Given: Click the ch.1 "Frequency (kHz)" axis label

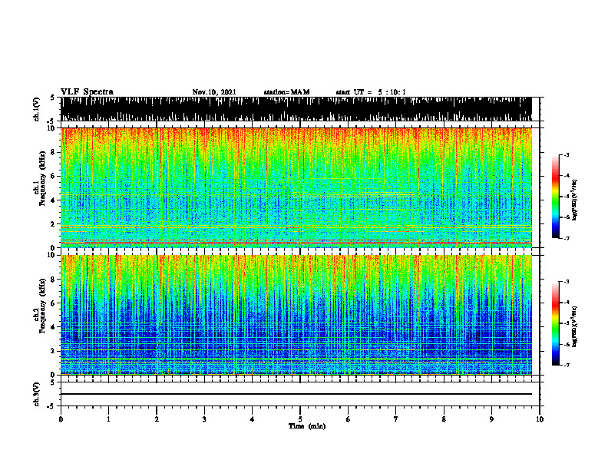Looking at the screenshot, I should pos(42,179).
